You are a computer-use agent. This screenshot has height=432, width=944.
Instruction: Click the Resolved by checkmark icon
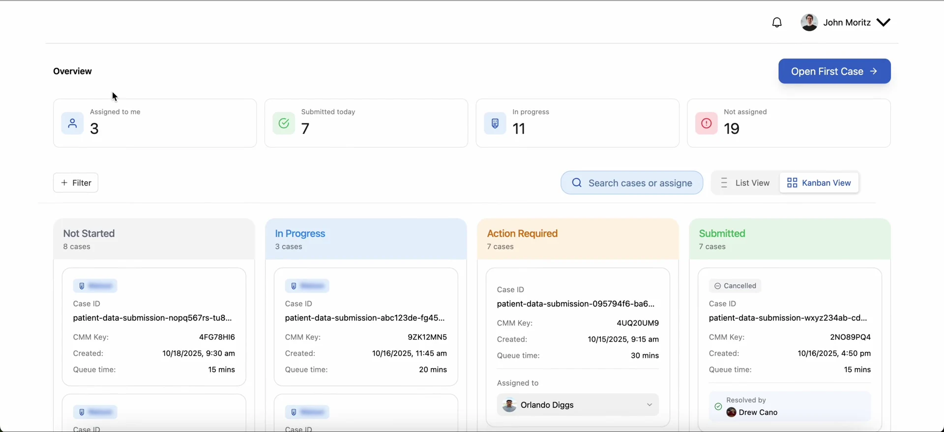[718, 406]
